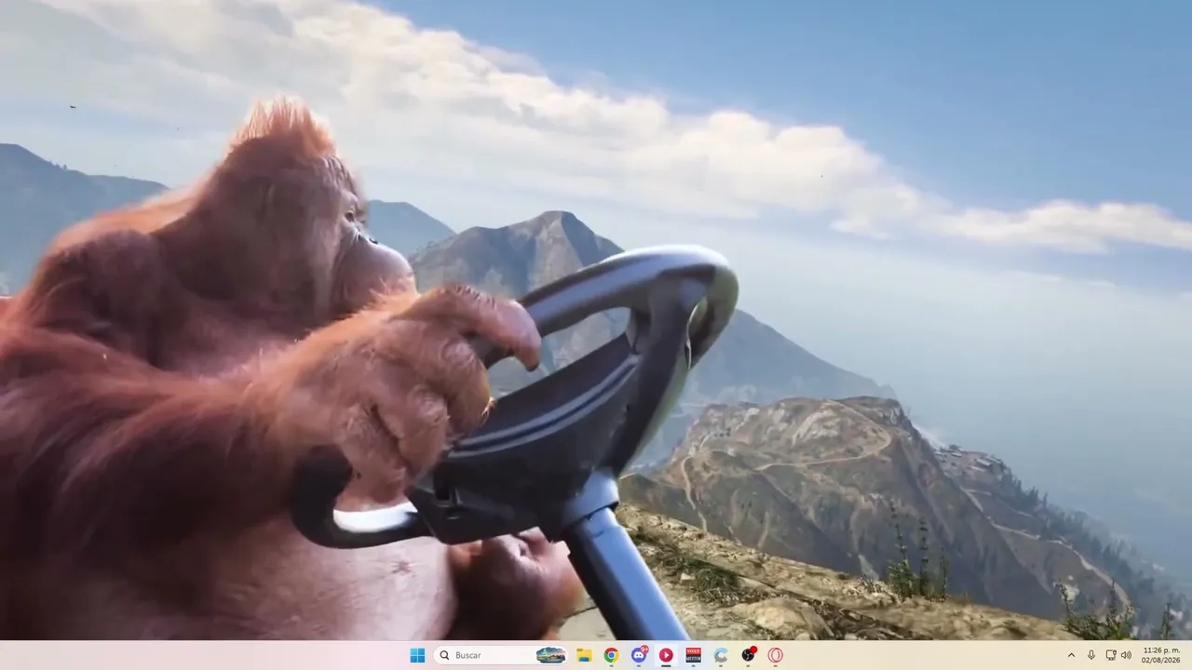Open the volume speaker tray icon
This screenshot has width=1192, height=670.
[x=1126, y=655]
